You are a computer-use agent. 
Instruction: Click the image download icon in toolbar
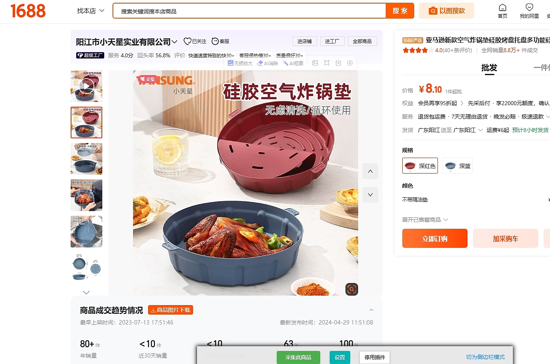tap(338, 63)
